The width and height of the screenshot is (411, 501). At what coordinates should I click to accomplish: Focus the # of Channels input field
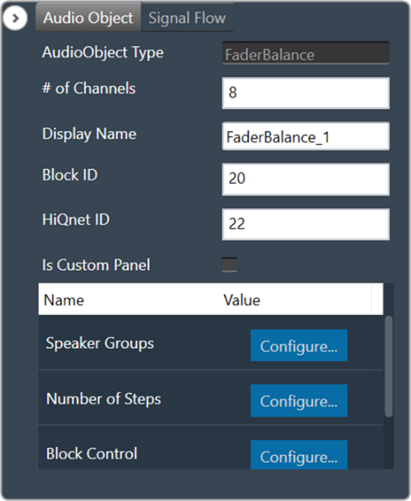306,93
